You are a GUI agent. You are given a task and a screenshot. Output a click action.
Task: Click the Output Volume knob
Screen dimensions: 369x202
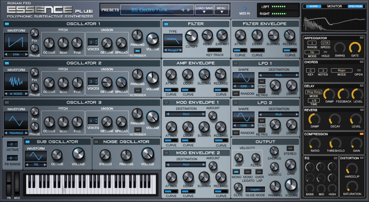click(x=291, y=185)
